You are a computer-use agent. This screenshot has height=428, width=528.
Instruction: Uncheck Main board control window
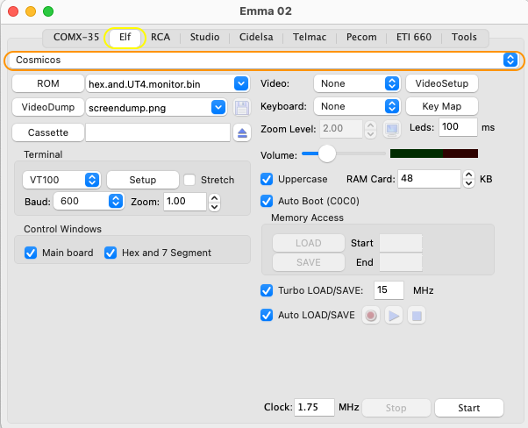pos(31,253)
